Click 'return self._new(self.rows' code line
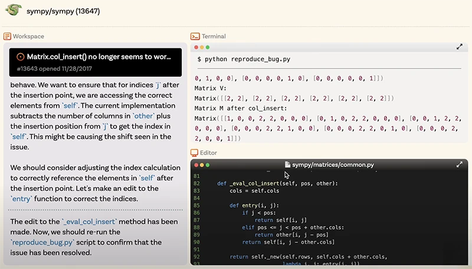The width and height of the screenshot is (472, 269). coord(309,257)
